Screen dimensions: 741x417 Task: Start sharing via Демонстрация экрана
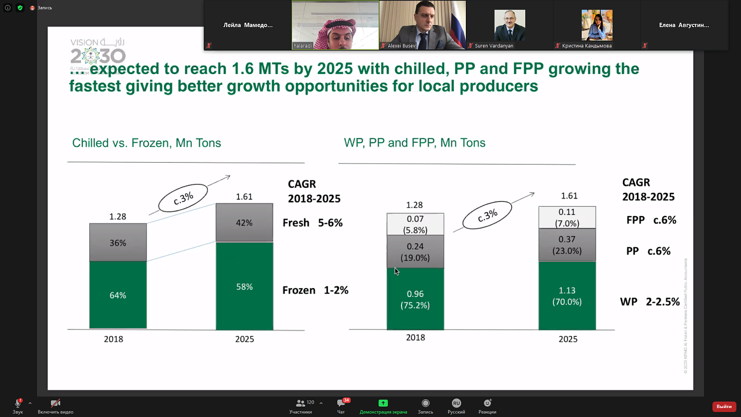tap(383, 406)
